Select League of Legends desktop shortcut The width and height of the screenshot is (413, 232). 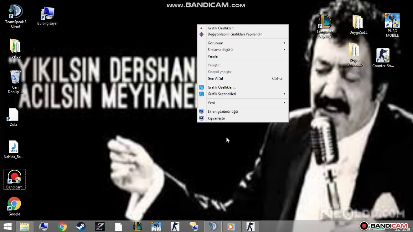point(325,26)
